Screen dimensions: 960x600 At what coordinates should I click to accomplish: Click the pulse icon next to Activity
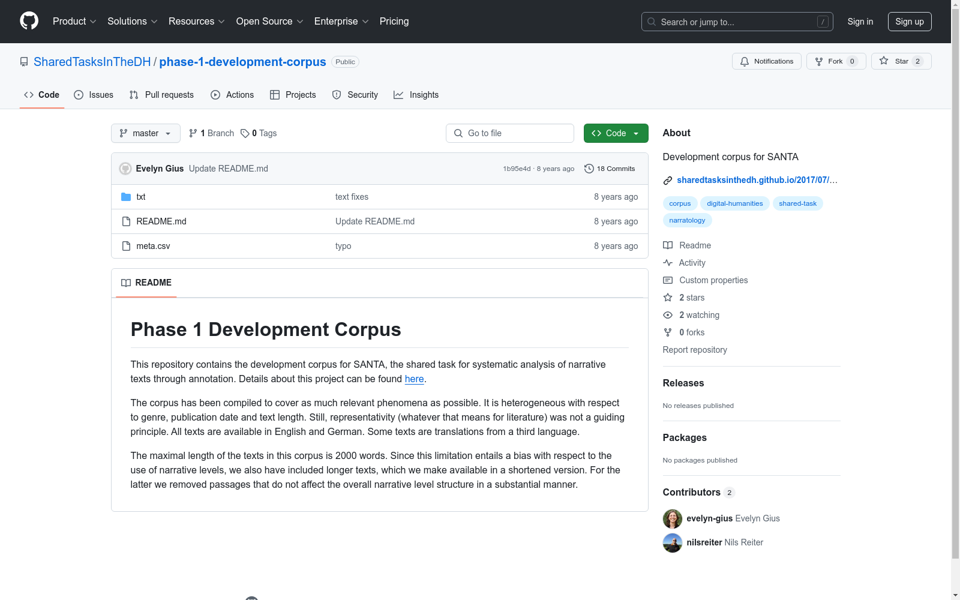pos(668,263)
